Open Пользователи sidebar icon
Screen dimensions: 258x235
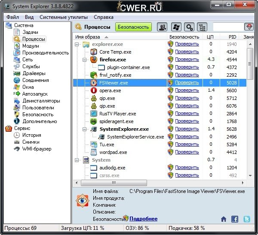point(17,108)
